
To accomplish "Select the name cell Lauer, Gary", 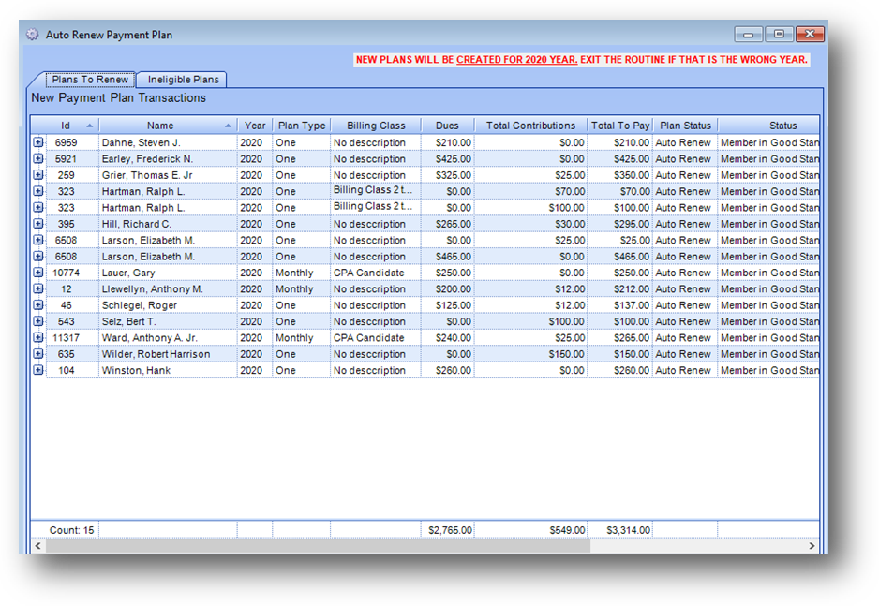I will click(x=168, y=273).
